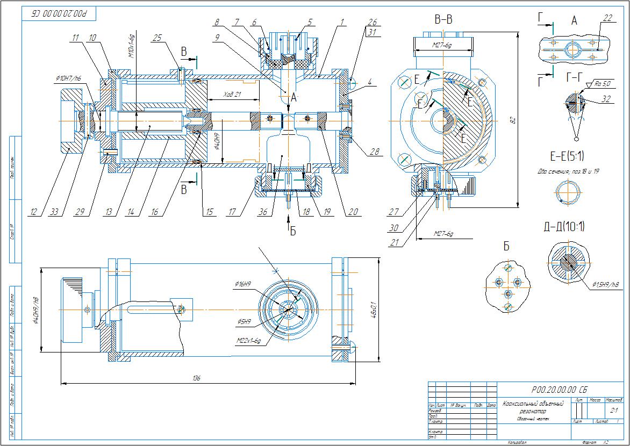The height and width of the screenshot is (446, 630).
Task: Select the 'Ф1,5H9/h8' dimension text
Action: [x=605, y=285]
